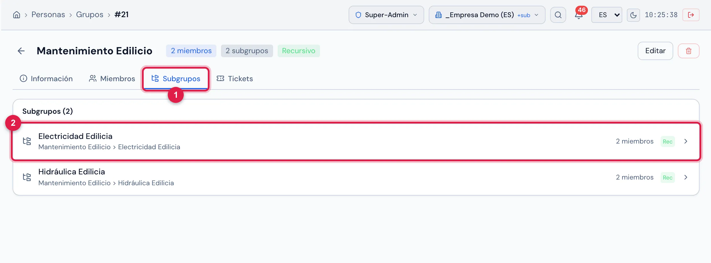Click Rec badge in Electricidad Edilicia row
711x263 pixels.
point(667,142)
